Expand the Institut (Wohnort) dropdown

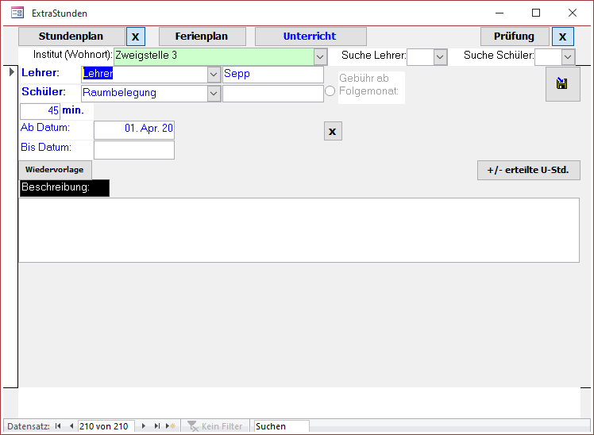pyautogui.click(x=320, y=57)
